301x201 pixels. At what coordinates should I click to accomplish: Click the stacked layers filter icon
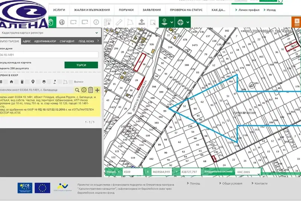pos(44,82)
